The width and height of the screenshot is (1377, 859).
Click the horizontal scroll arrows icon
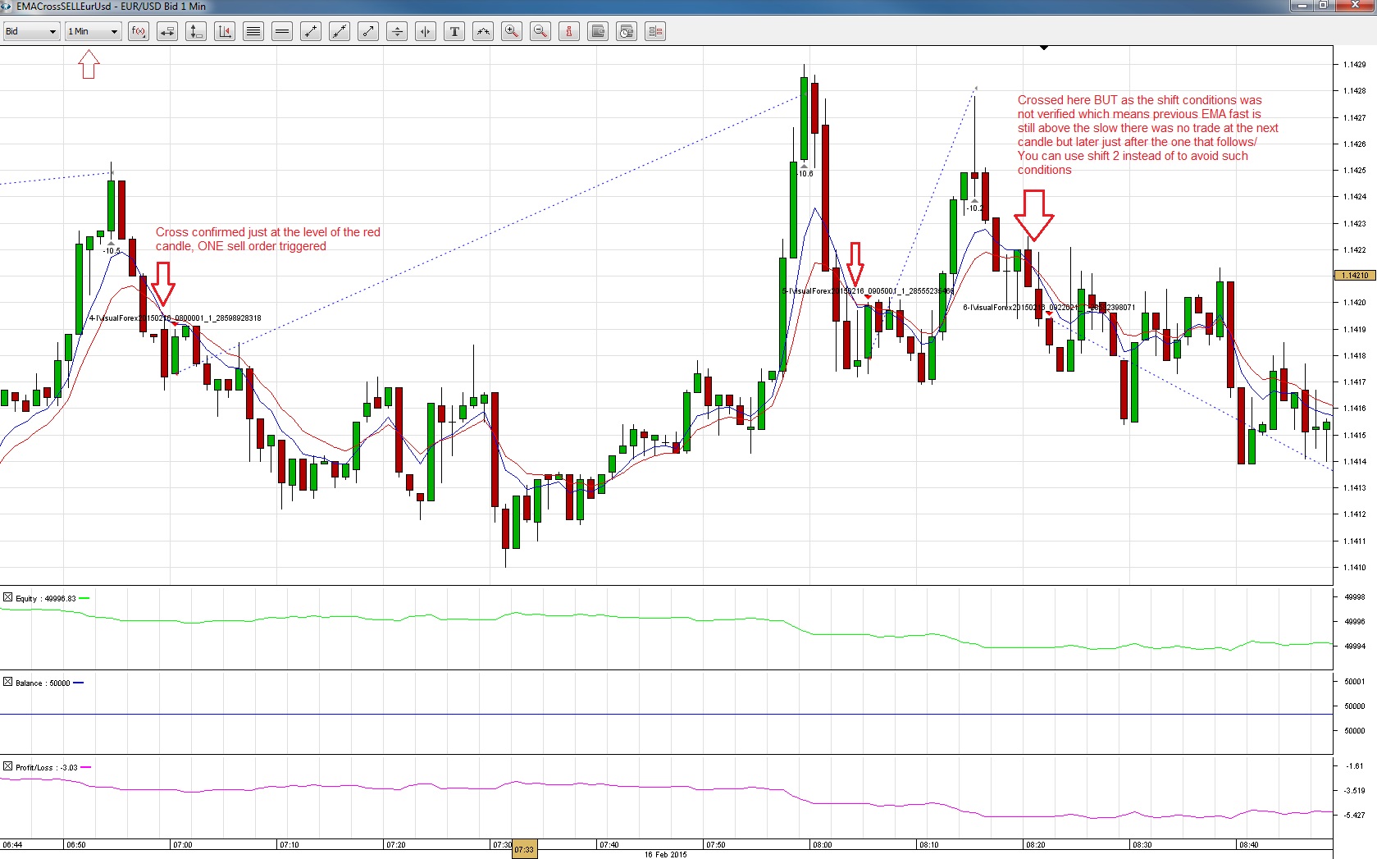pyautogui.click(x=167, y=31)
